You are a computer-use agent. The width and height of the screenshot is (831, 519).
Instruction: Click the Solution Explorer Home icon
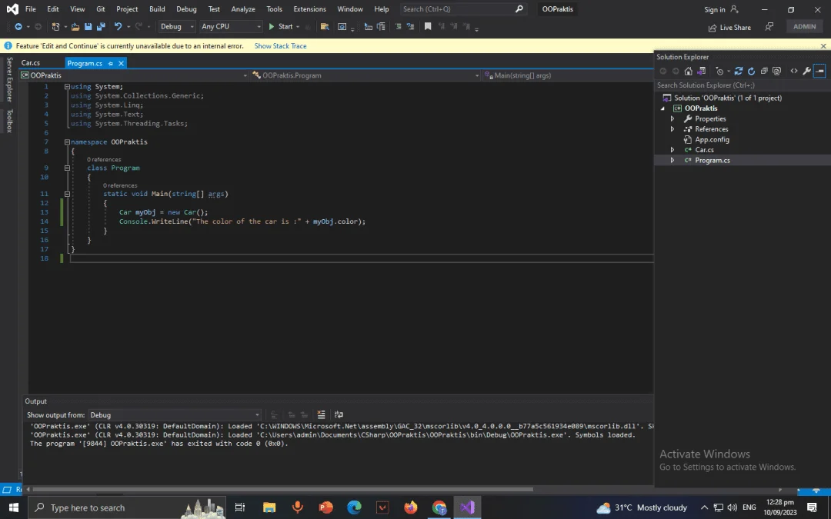[x=689, y=71]
